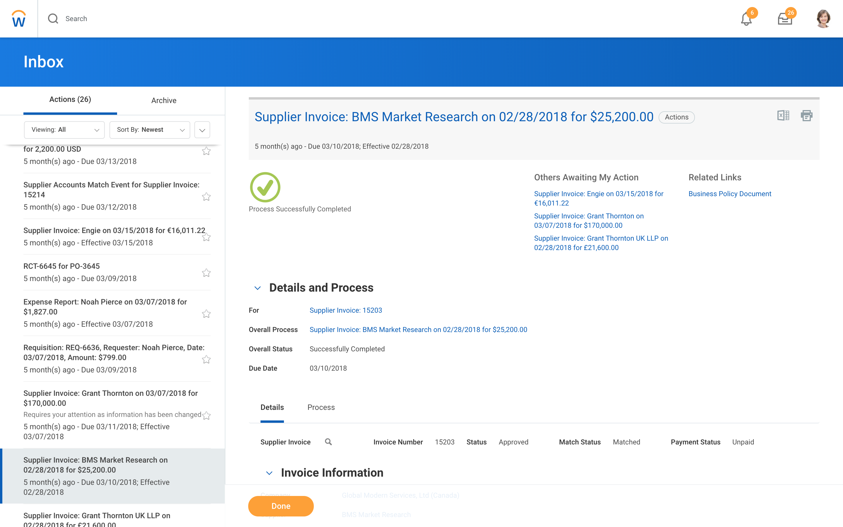This screenshot has width=843, height=527.
Task: Collapse the Invoice Information section
Action: (x=269, y=473)
